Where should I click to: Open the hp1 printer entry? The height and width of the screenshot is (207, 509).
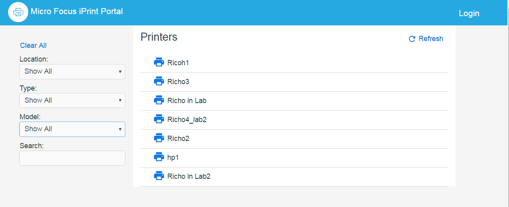173,157
